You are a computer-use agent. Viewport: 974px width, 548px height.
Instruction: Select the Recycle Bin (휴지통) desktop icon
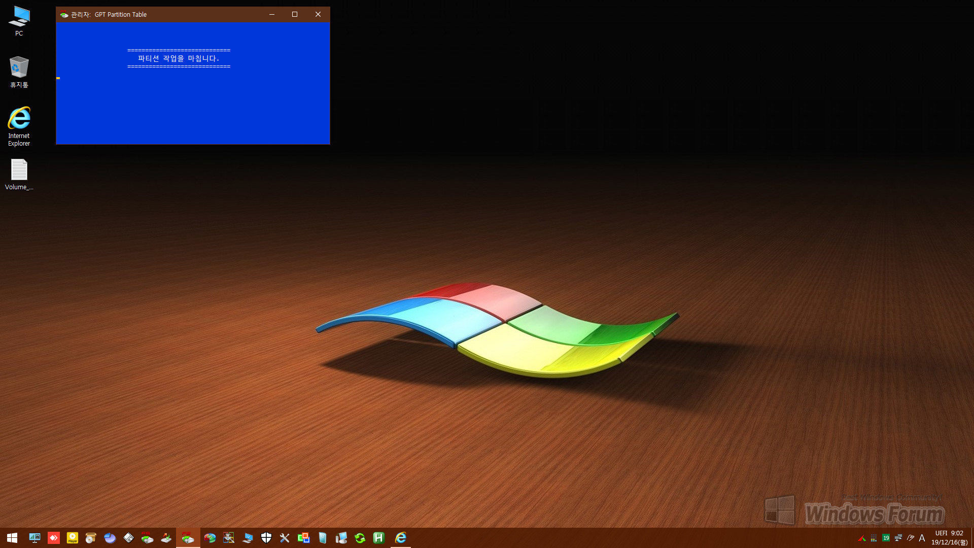[x=19, y=72]
